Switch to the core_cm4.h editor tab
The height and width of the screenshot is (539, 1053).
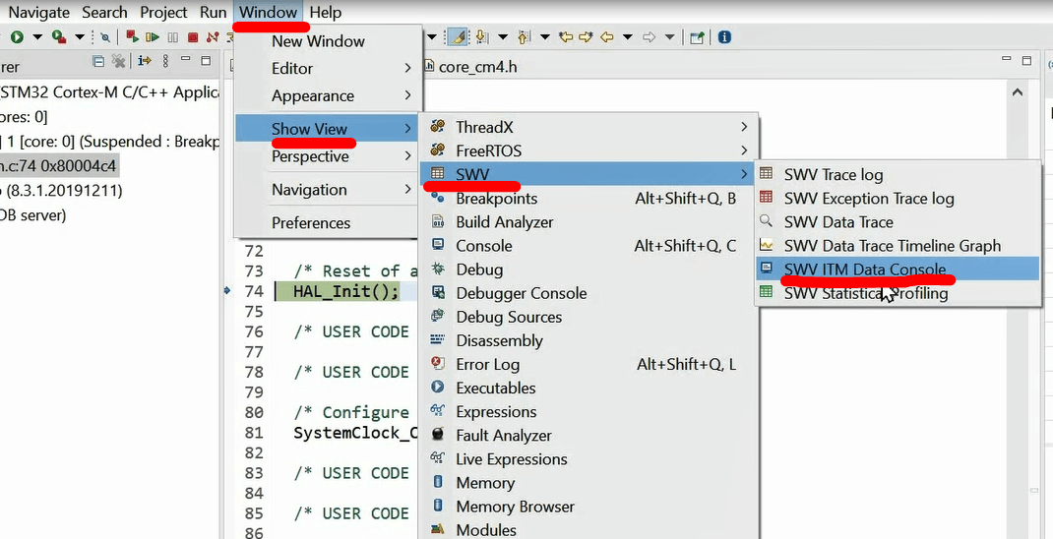point(470,67)
